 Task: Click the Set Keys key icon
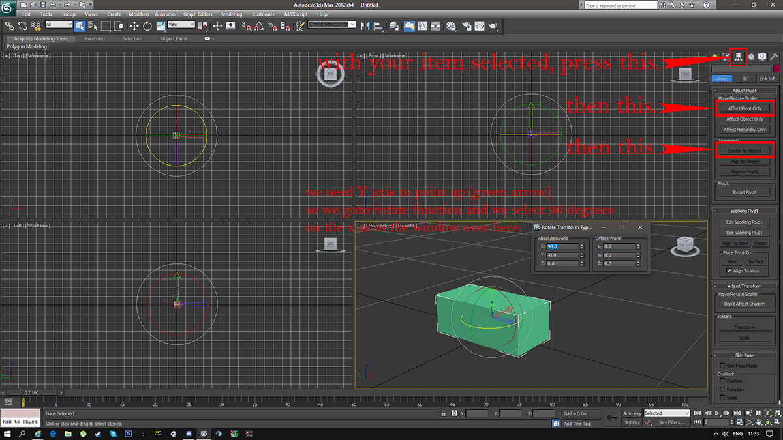coord(612,418)
